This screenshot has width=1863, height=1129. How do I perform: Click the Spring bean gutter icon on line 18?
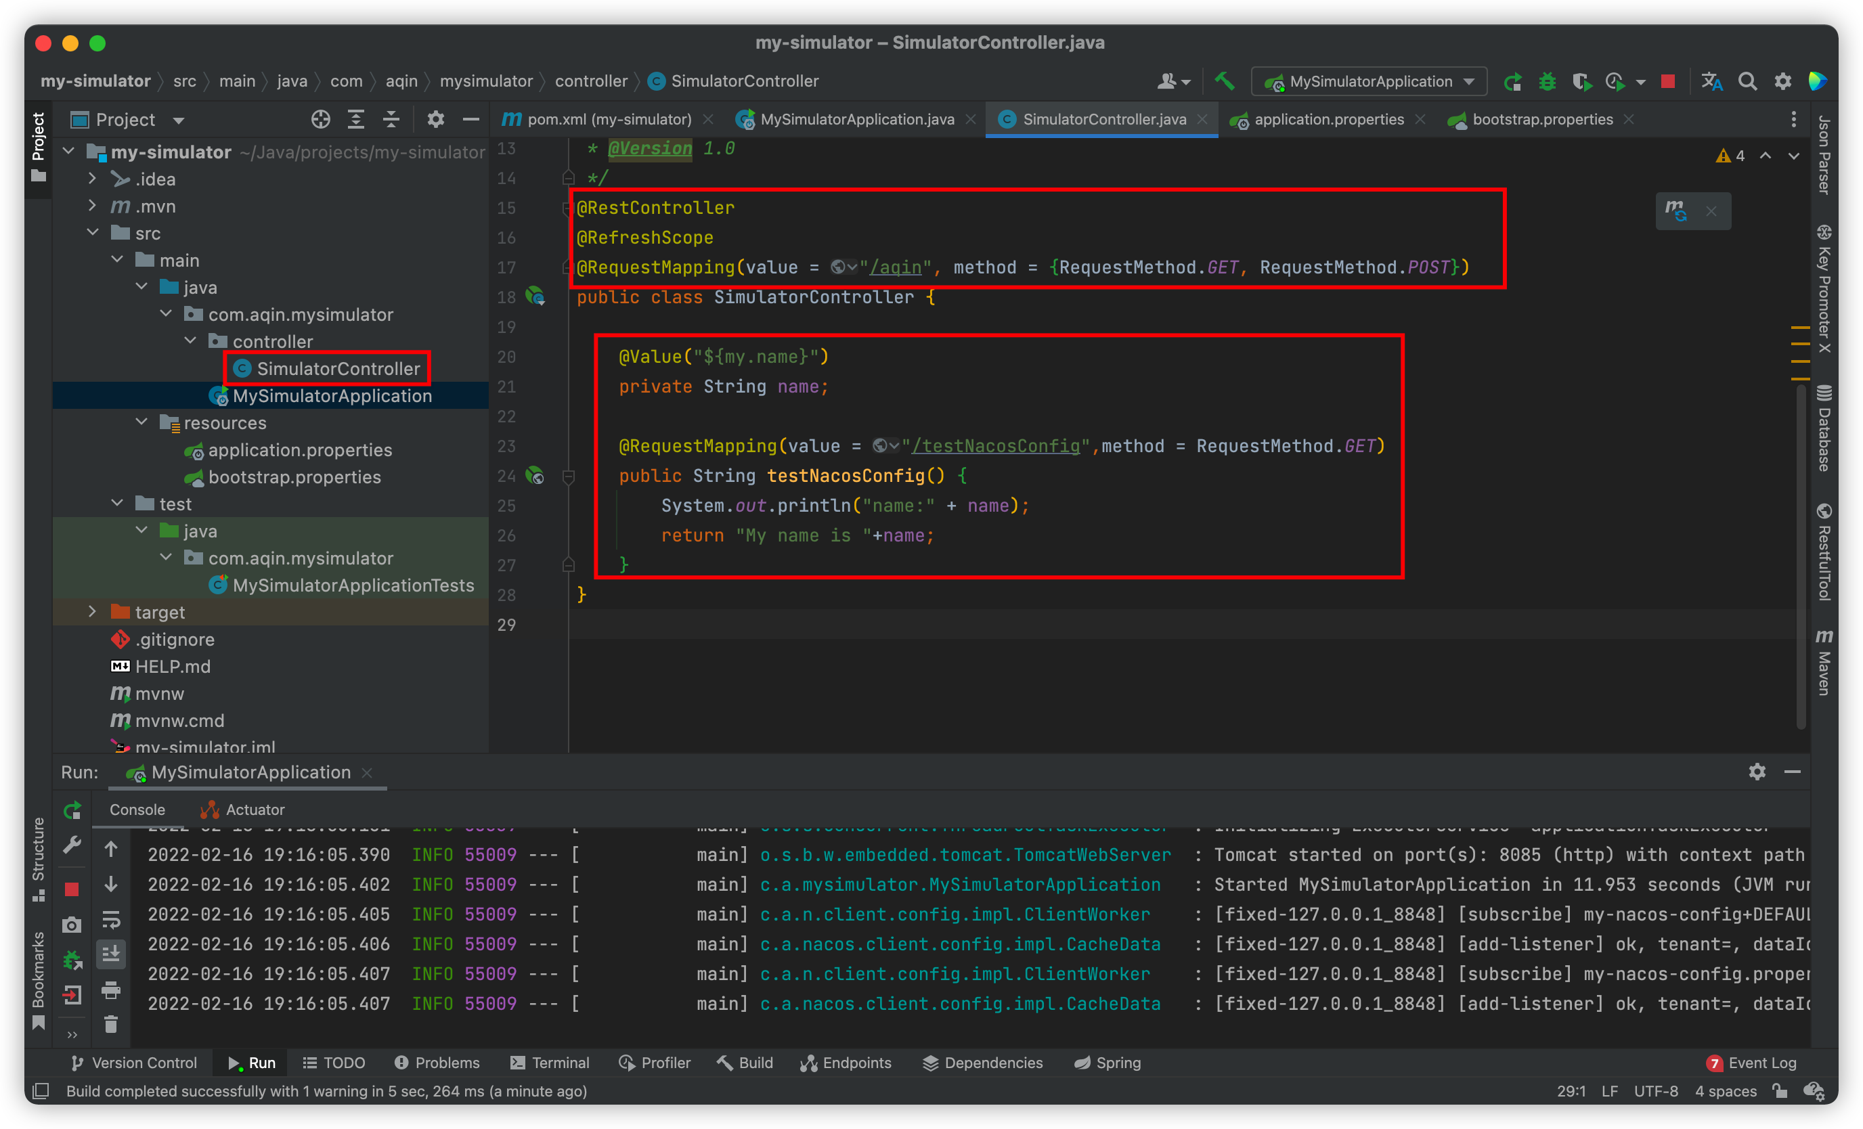coord(535,296)
